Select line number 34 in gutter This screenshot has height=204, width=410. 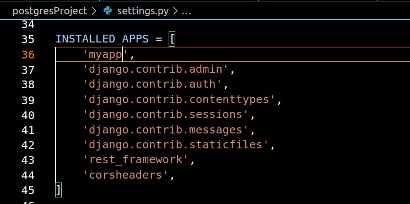tap(28, 25)
